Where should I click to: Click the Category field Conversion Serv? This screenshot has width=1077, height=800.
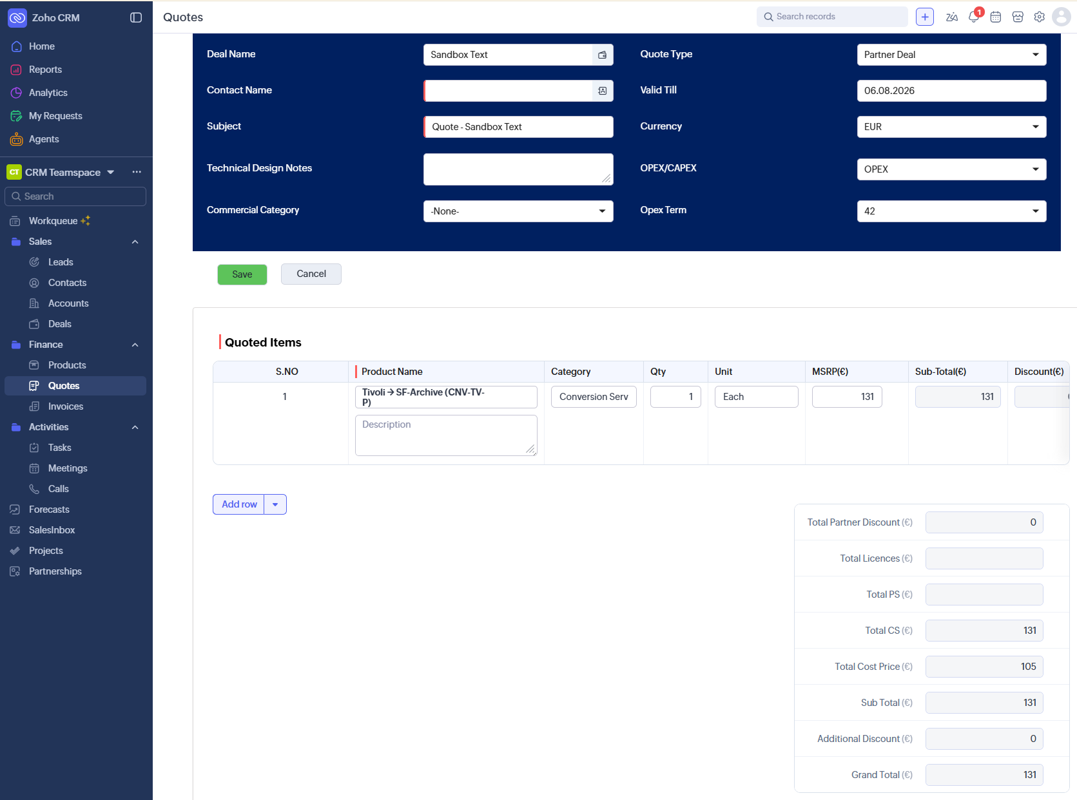(594, 397)
